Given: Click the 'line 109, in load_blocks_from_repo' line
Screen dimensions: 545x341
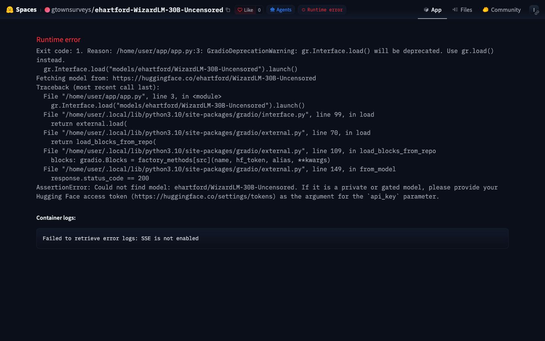Looking at the screenshot, I should tap(240, 151).
